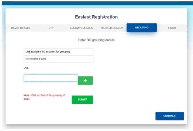The width and height of the screenshot is (193, 131).
Task: Click the green plus add button
Action: [x=85, y=80]
